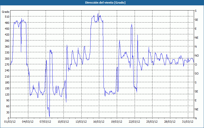Pick the 420 degree axis label
This screenshot has width=204, height=128.
point(7,35)
